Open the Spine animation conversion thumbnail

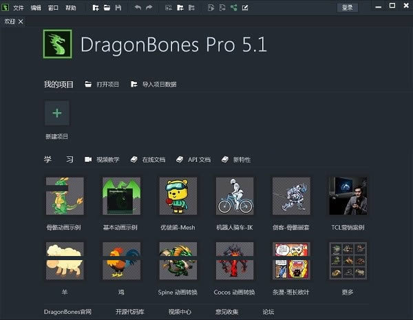coord(178,261)
